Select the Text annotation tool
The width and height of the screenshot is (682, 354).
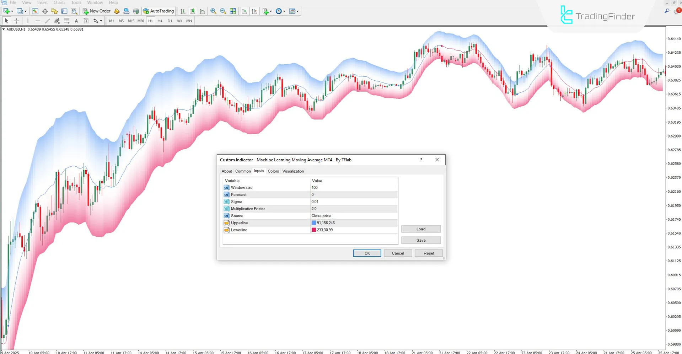tap(76, 21)
